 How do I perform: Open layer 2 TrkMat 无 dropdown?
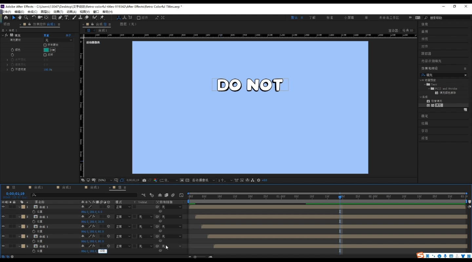[x=145, y=217]
